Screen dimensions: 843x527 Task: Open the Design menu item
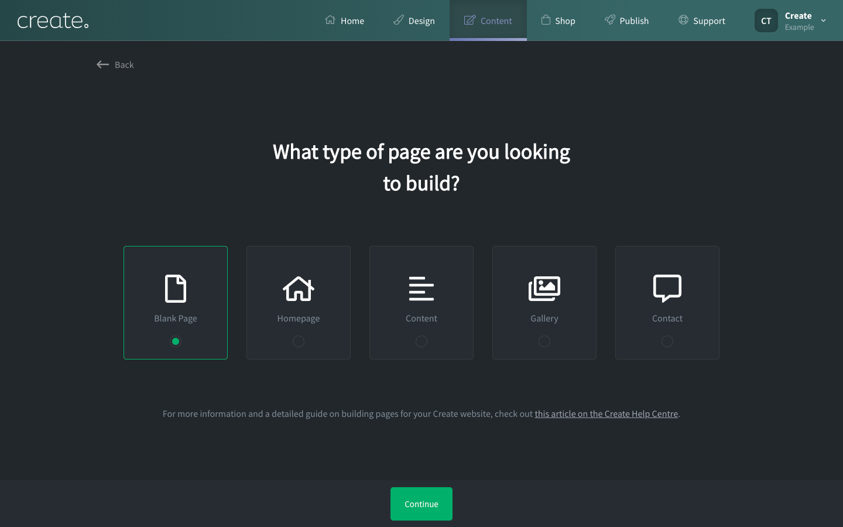tap(414, 20)
